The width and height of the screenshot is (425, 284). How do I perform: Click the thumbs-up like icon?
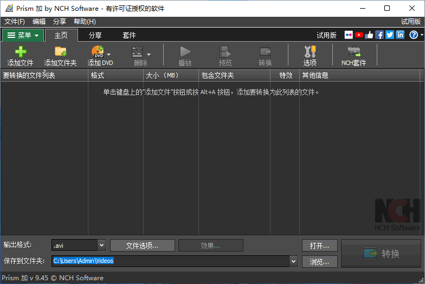[x=369, y=35]
